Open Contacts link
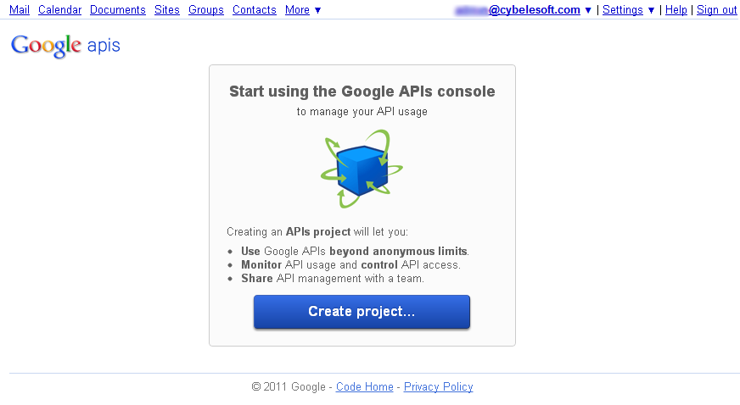740x405 pixels. click(x=255, y=10)
